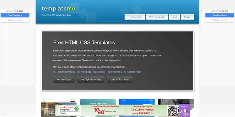Send feedback on the right ad

(x=219, y=15)
